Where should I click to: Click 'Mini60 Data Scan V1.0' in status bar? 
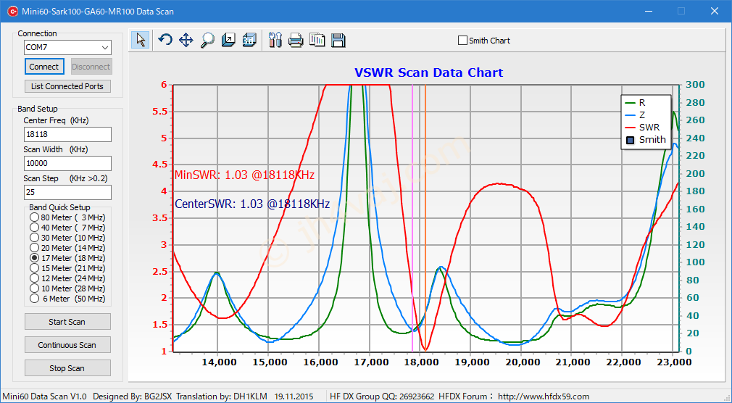pos(45,396)
